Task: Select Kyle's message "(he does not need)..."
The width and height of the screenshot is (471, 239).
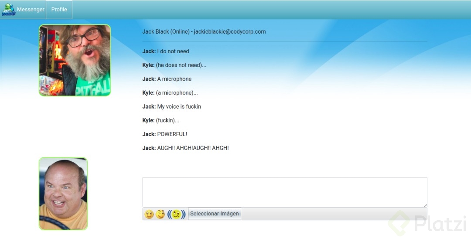Action: point(174,65)
